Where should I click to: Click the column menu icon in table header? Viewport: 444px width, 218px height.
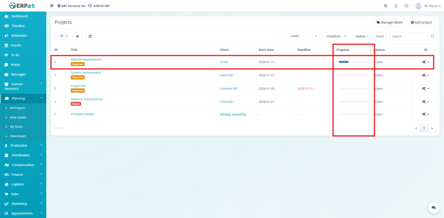click(x=425, y=50)
